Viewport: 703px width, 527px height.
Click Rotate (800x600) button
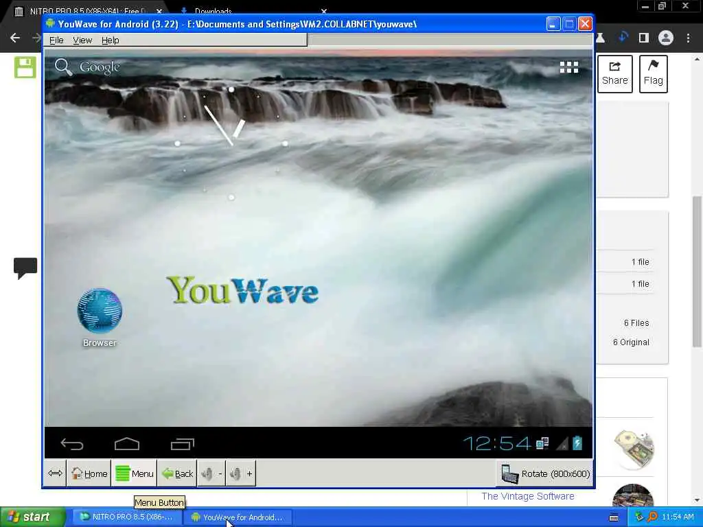tap(545, 473)
